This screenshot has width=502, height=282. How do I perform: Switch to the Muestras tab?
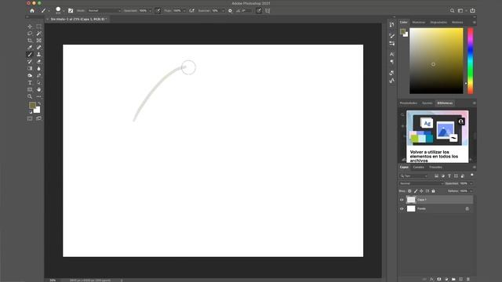[419, 23]
